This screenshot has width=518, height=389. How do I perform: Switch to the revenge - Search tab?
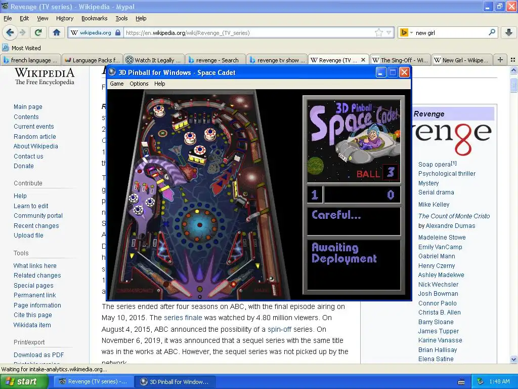(215, 60)
